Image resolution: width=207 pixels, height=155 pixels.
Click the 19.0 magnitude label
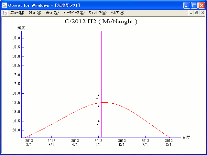tap(16, 112)
